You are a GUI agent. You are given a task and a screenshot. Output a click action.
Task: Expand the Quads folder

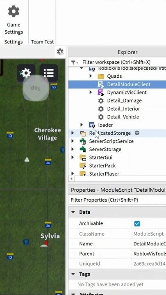(x=91, y=76)
